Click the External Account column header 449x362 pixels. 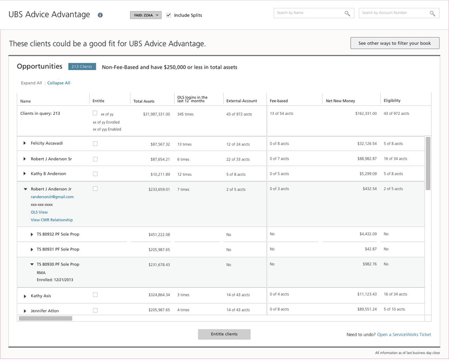242,101
